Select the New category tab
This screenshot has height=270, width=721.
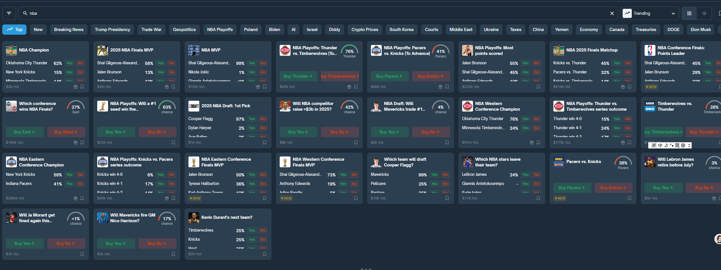(x=38, y=30)
